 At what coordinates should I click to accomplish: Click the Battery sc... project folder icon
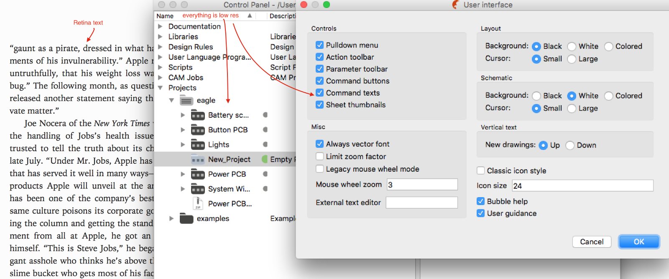(198, 115)
